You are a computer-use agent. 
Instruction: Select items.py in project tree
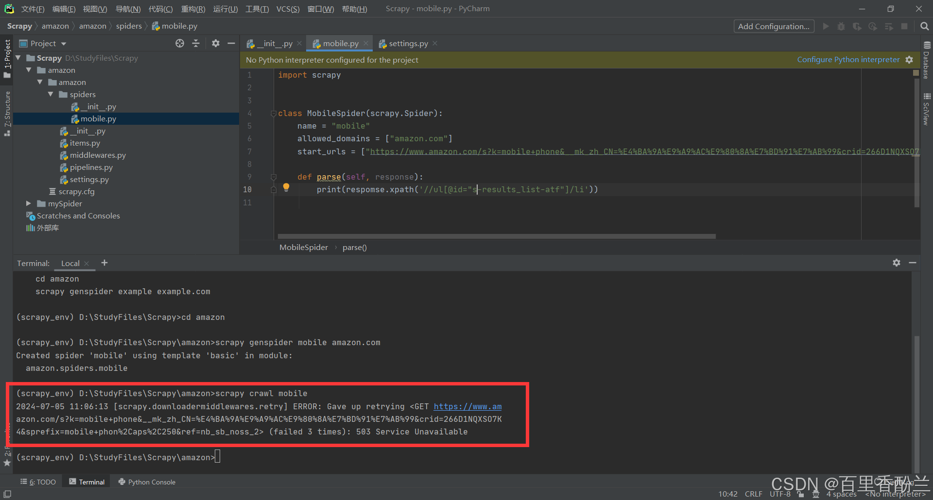(85, 143)
